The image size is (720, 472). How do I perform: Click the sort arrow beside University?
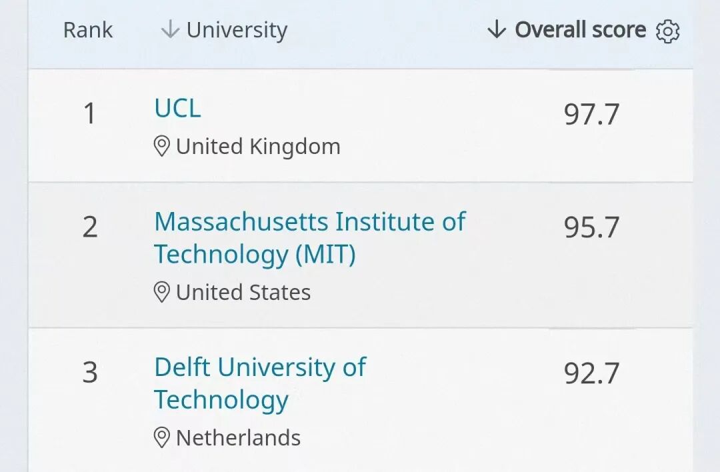pyautogui.click(x=170, y=29)
